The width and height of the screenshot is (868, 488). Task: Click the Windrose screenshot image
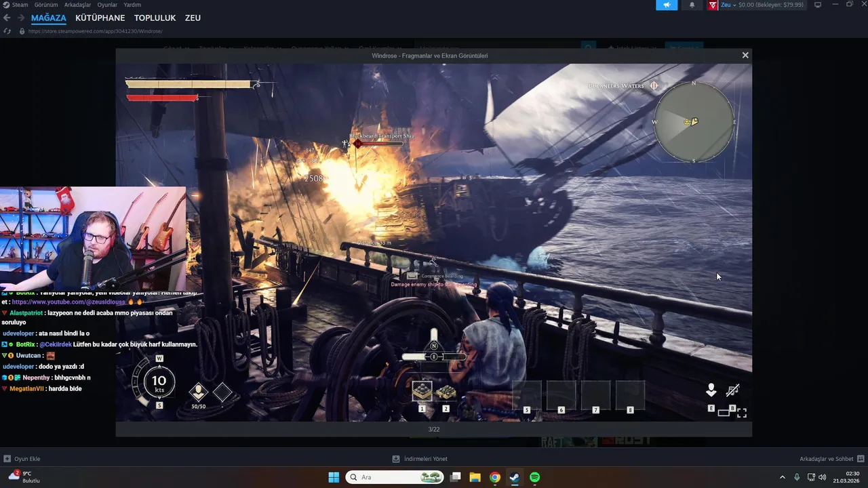(x=433, y=242)
